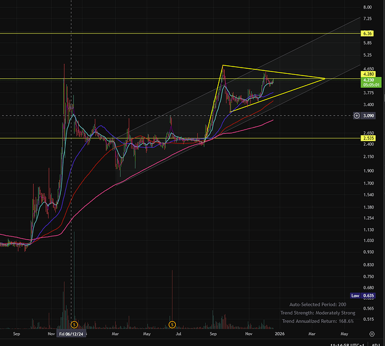Click the S marker near Jul
Image resolution: width=385 pixels, height=346 pixels.
coord(172,324)
